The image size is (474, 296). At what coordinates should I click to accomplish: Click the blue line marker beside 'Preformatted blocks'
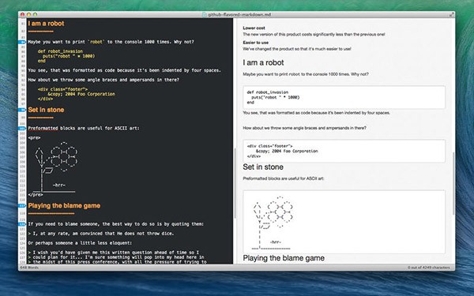(22, 129)
